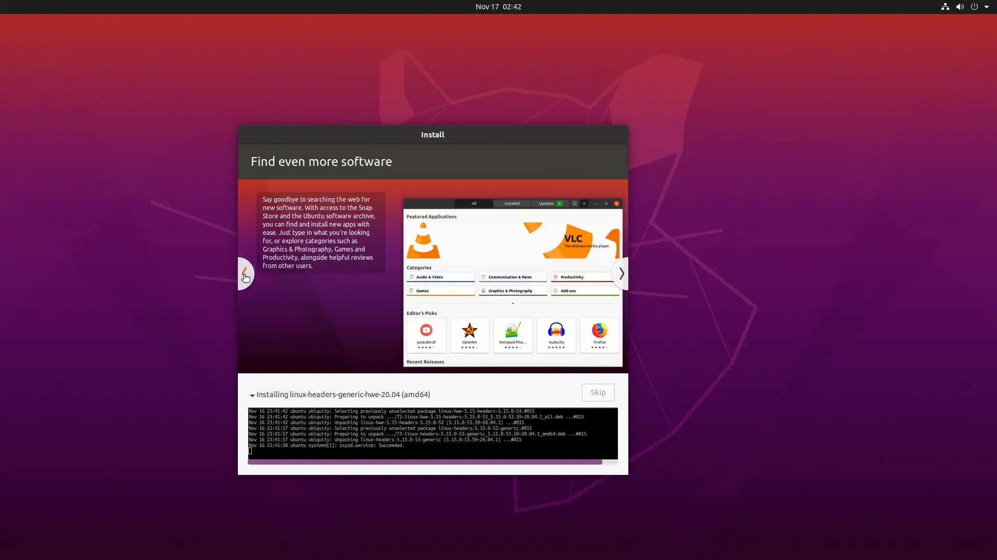997x560 pixels.
Task: Expand more categories arrow in the screenshot
Action: point(513,303)
